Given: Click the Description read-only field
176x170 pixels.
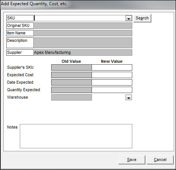Looking at the screenshot, I should 83,43.
